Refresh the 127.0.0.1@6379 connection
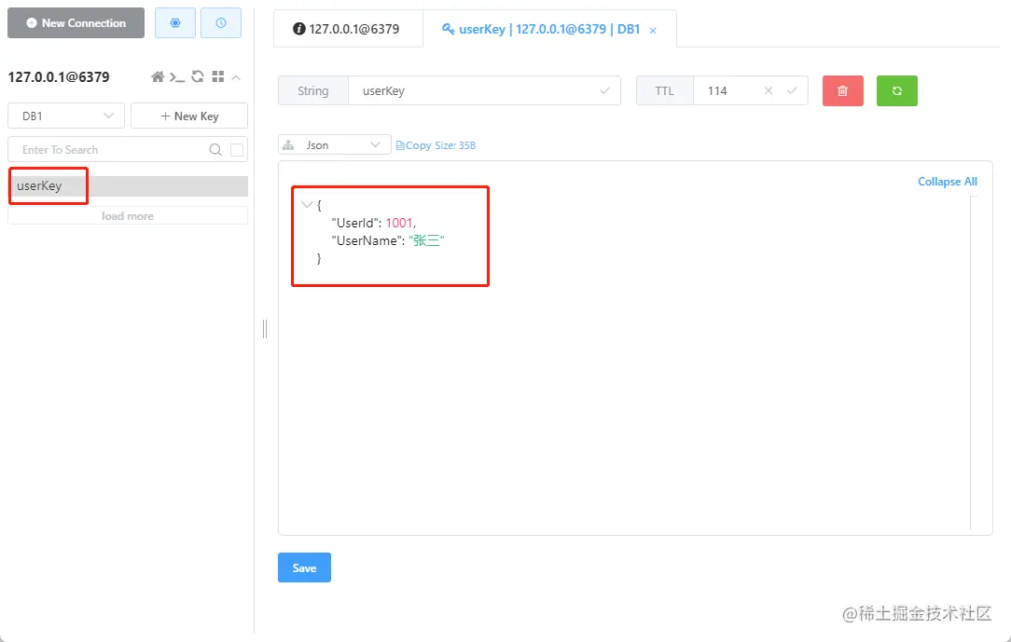This screenshot has width=1011, height=642. click(x=198, y=76)
